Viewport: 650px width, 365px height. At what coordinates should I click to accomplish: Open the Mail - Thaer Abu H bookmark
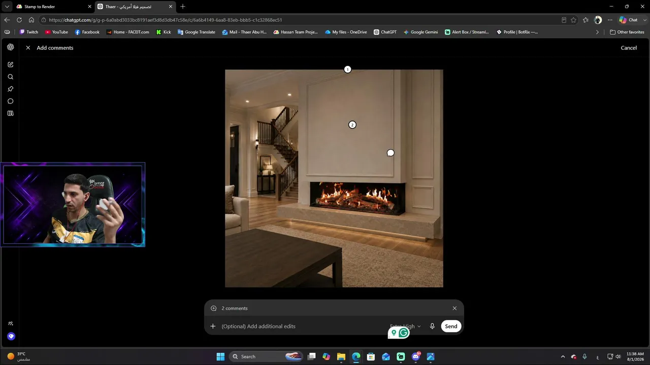[244, 32]
